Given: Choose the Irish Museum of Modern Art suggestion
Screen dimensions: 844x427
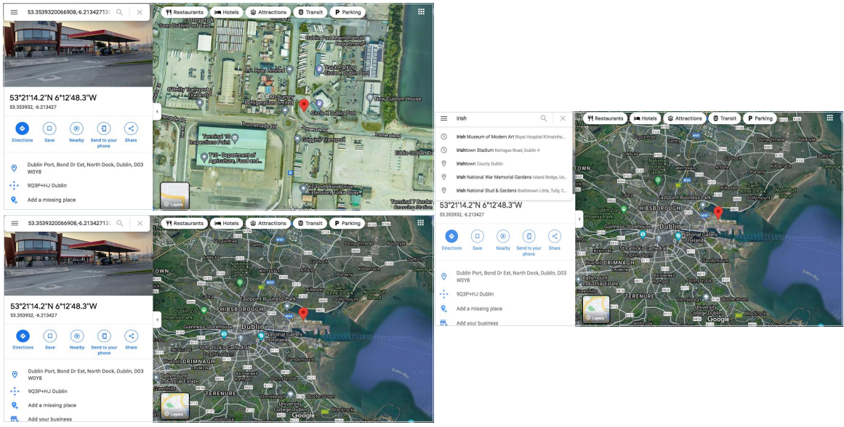Looking at the screenshot, I should click(x=503, y=137).
